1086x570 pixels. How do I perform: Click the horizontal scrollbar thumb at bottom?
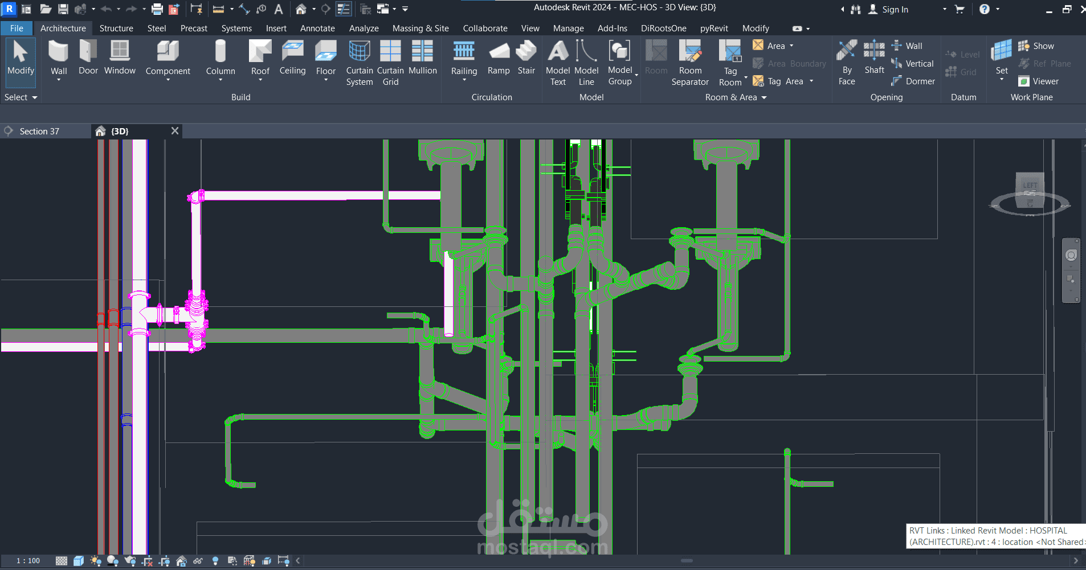687,561
